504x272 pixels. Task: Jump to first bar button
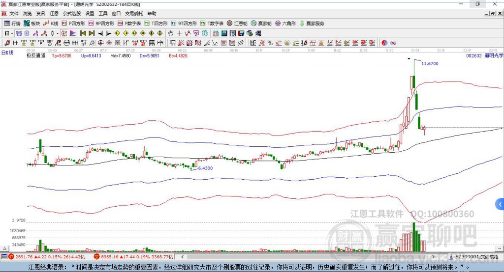click(83, 33)
